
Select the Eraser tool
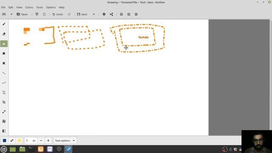tap(4, 34)
